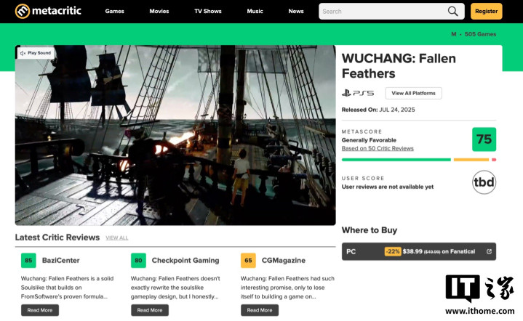Read More of Checkpoint Gaming review
This screenshot has width=523, height=321.
[x=150, y=310]
